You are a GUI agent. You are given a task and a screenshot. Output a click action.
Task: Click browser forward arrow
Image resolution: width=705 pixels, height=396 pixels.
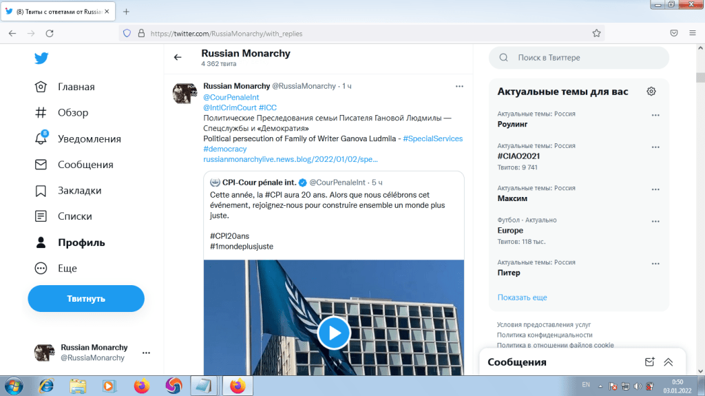tap(31, 33)
